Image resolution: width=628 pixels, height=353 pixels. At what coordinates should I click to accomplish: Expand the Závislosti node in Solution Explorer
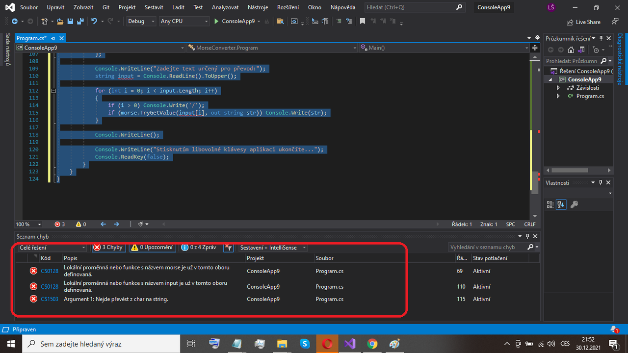(x=558, y=88)
